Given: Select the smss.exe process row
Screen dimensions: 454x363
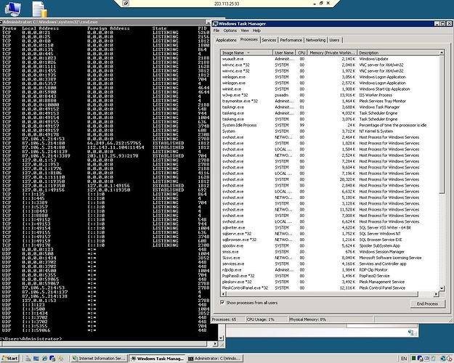Looking at the screenshot, I should coord(330,252).
